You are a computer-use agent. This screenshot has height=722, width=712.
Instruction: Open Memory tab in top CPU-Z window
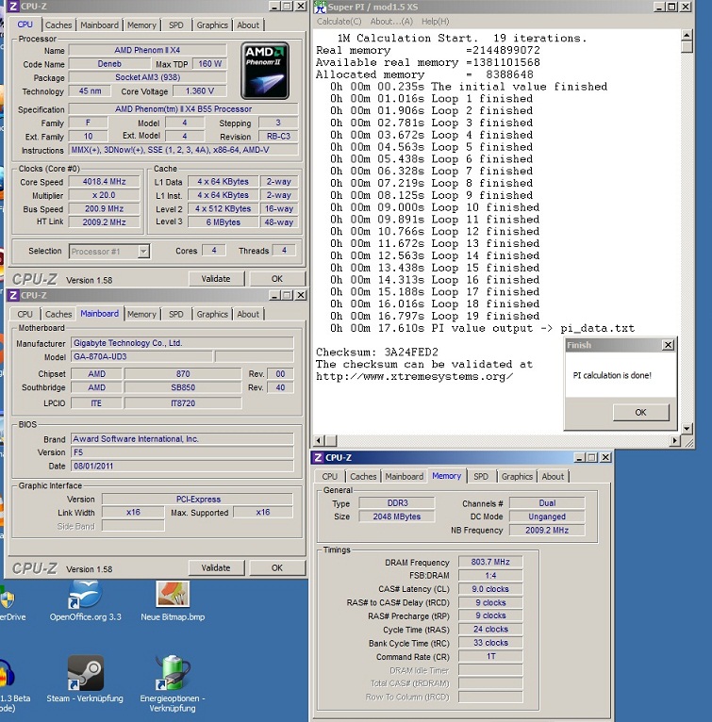click(142, 25)
